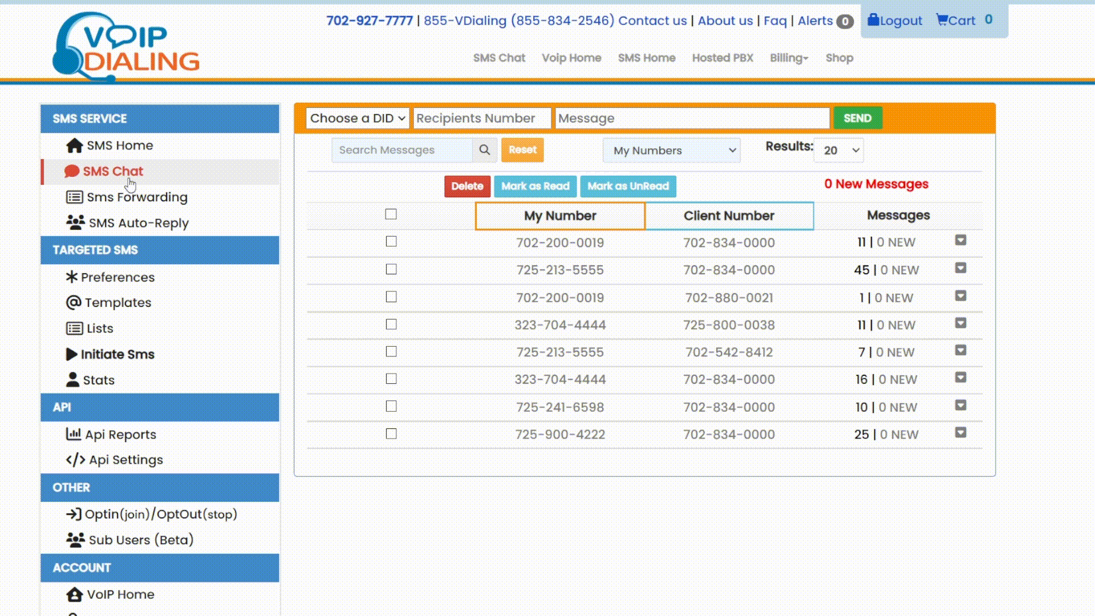Expand the Billing menu in navigation
1095x616 pixels.
coord(789,58)
